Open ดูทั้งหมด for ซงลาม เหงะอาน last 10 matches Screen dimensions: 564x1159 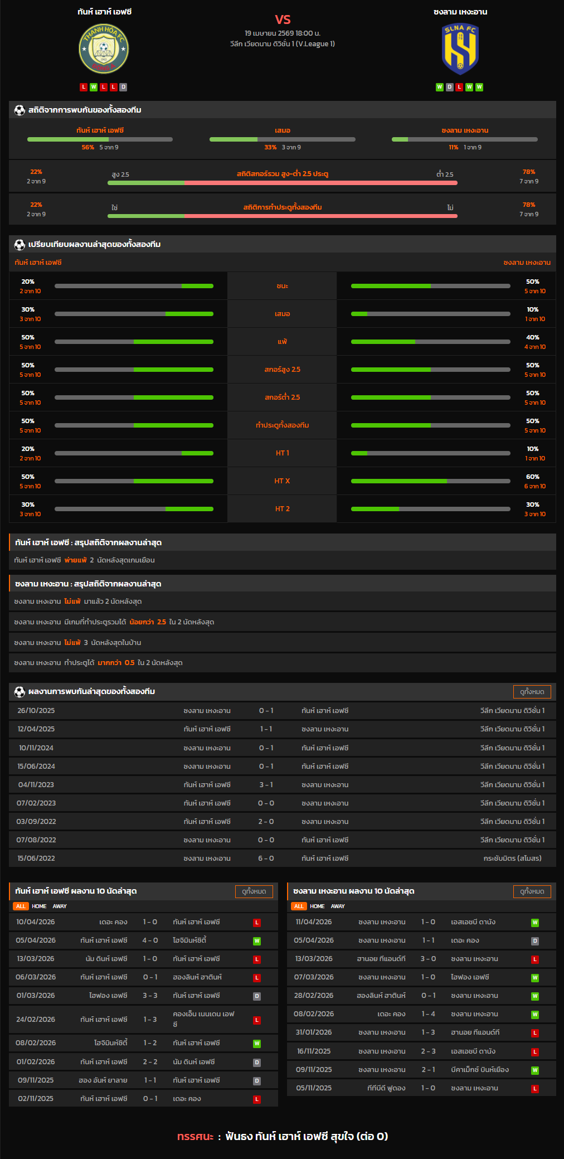(x=532, y=891)
